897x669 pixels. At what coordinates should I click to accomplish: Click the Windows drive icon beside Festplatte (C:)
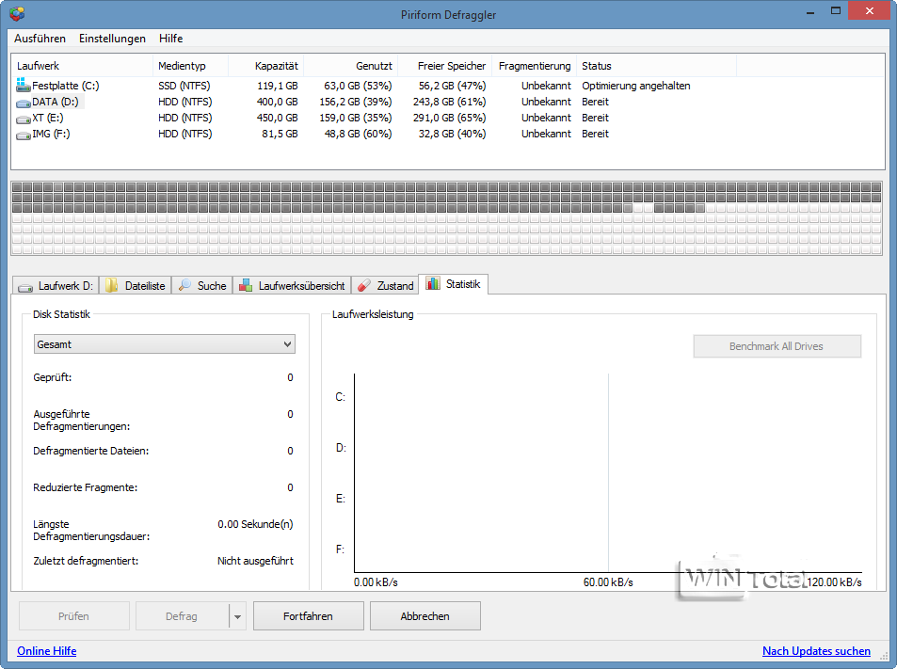pos(24,86)
